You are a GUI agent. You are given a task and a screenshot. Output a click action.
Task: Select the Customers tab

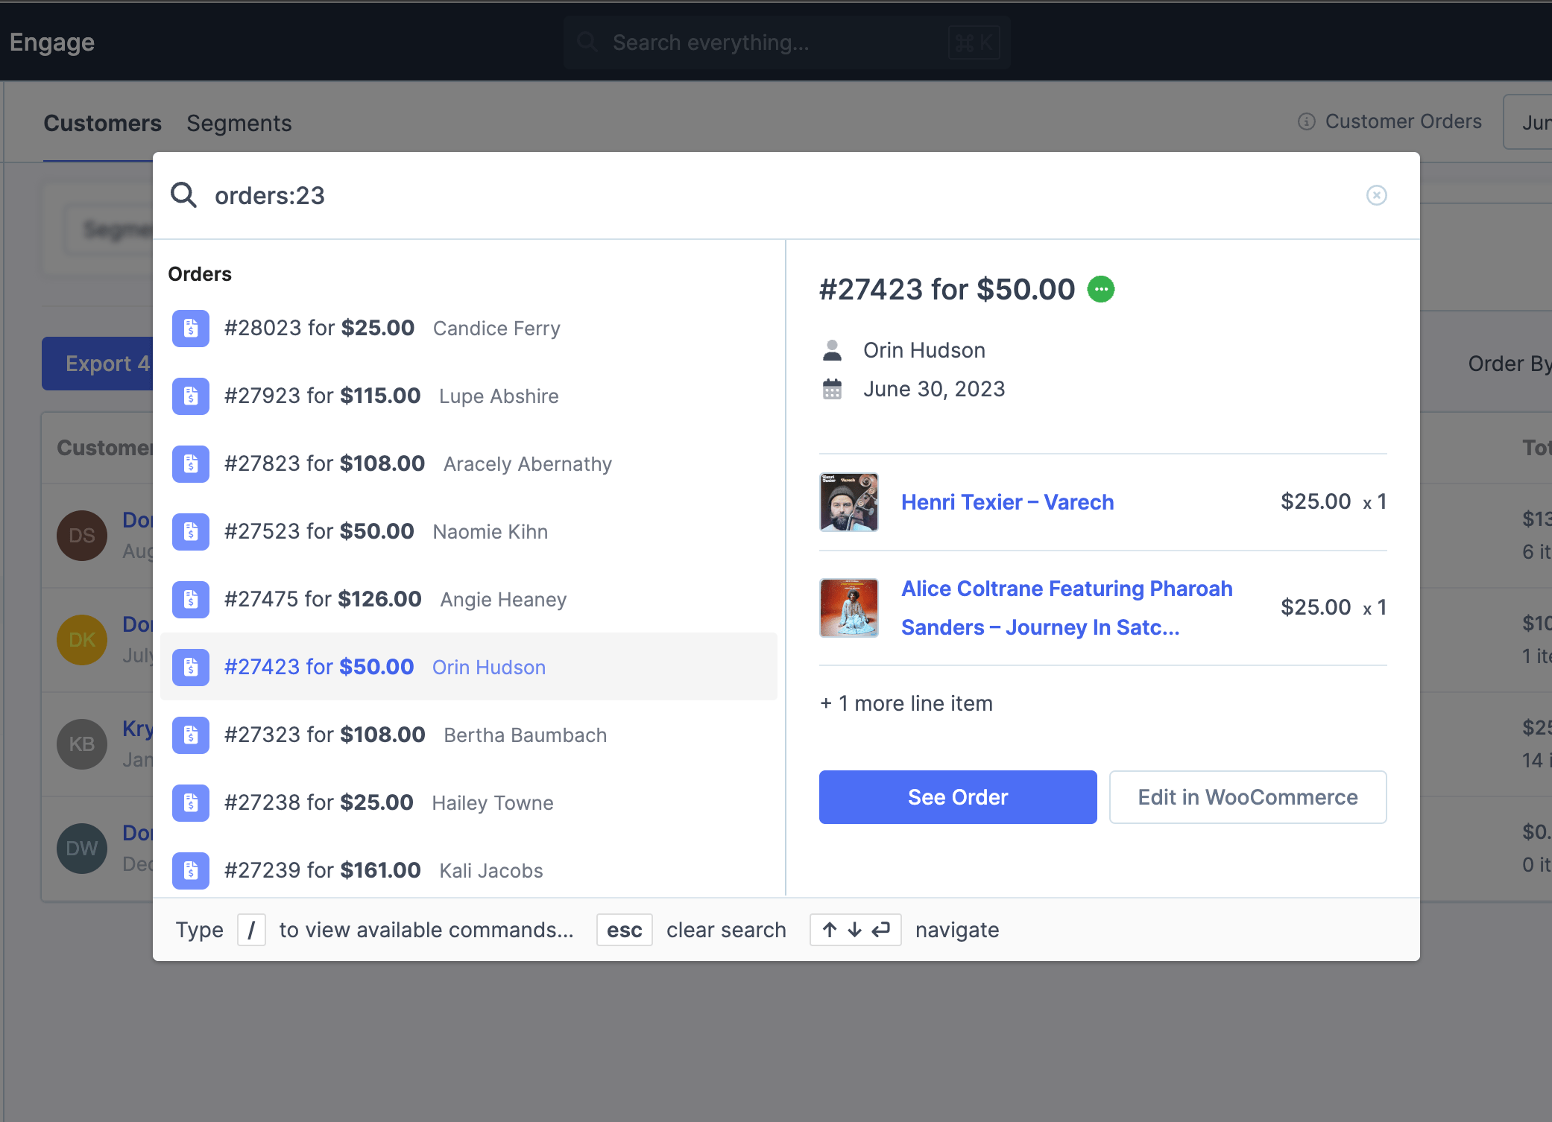tap(102, 123)
